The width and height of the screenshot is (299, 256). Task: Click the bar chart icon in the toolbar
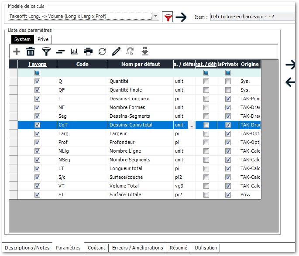click(74, 51)
